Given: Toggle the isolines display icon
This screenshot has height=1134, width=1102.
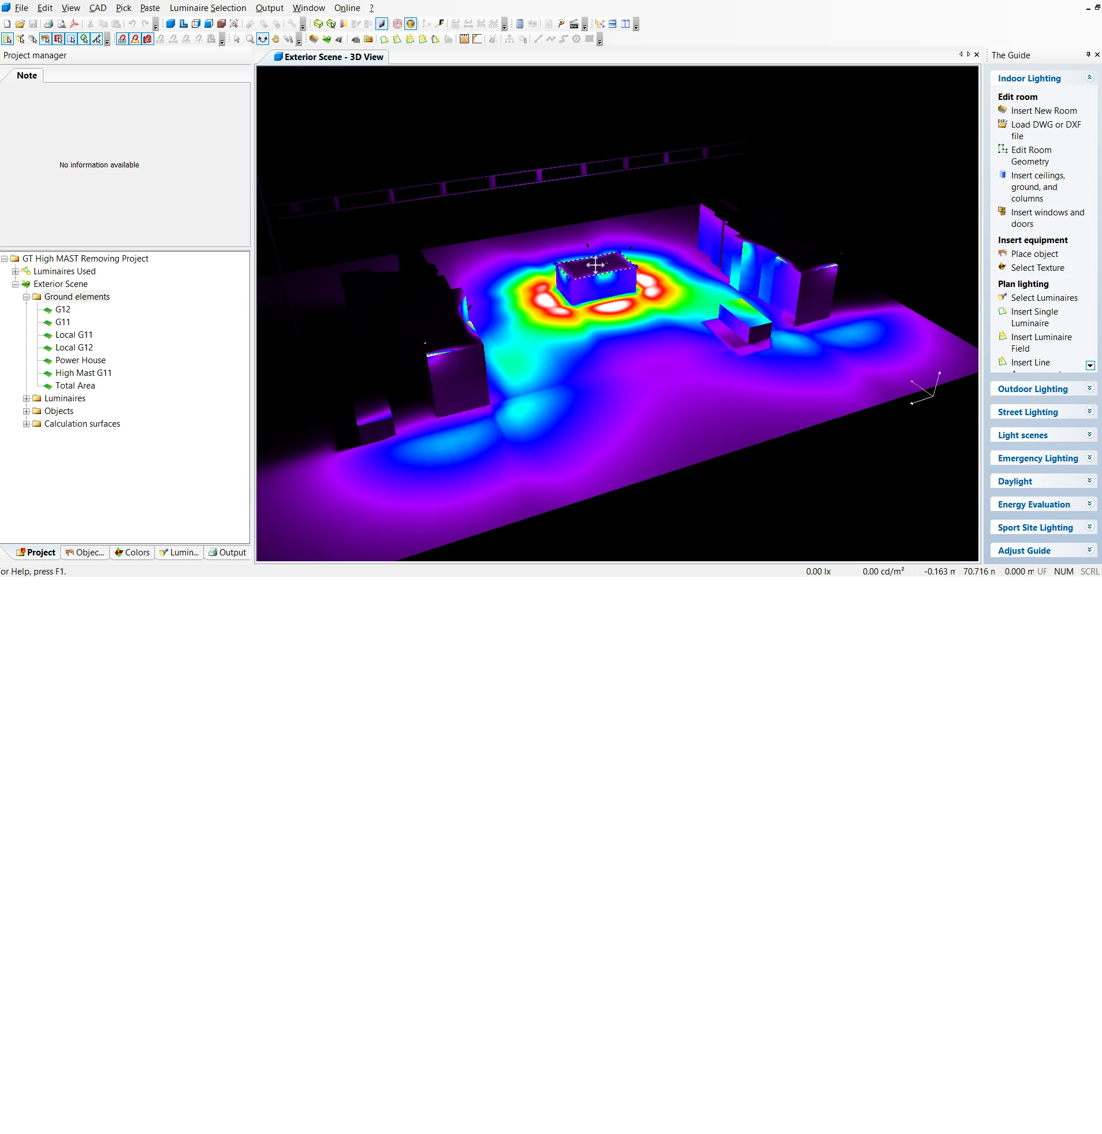Looking at the screenshot, I should tap(397, 24).
